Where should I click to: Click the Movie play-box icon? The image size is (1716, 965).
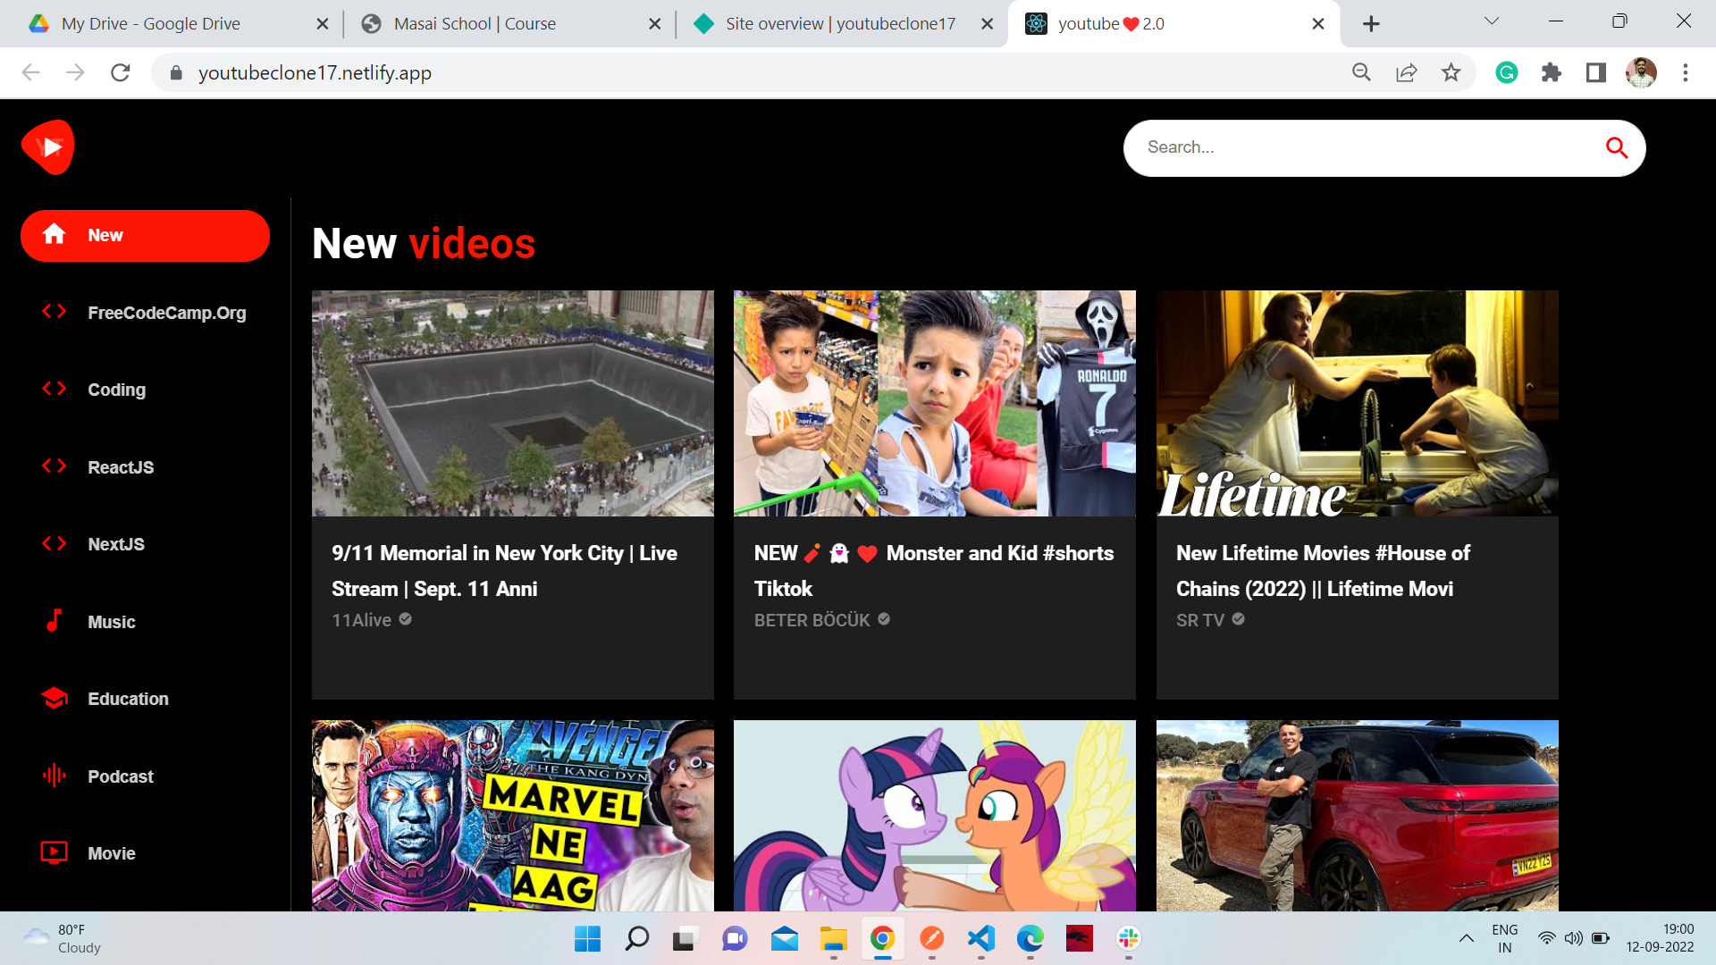click(x=55, y=852)
